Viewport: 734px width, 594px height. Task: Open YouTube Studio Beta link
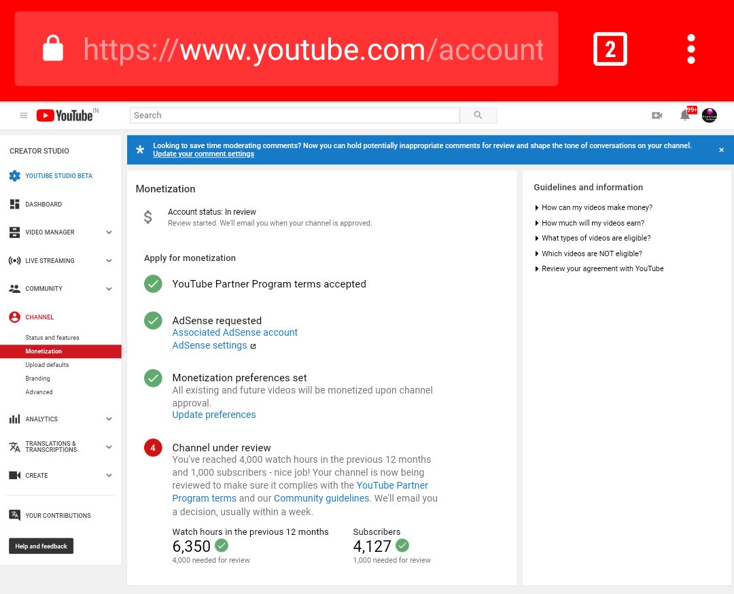click(x=59, y=175)
